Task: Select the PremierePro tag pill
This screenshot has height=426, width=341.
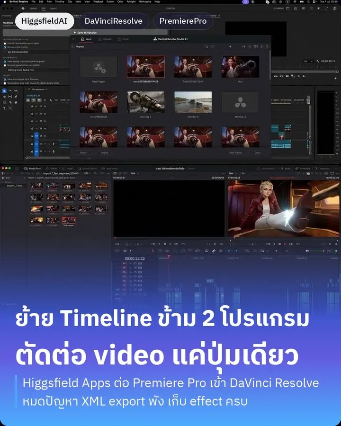Action: [x=183, y=21]
